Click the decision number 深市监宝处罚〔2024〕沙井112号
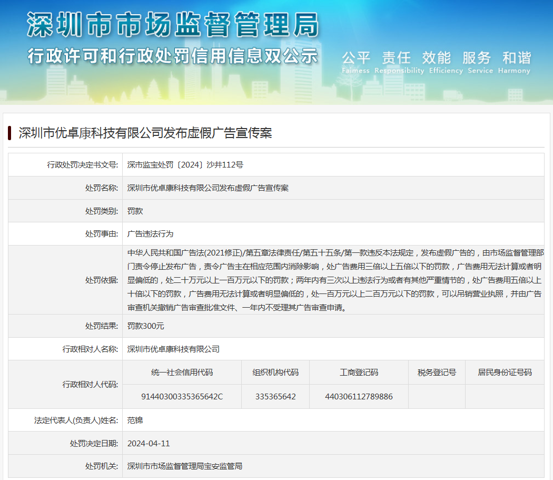Screen dimensions: 553x480 (185, 165)
